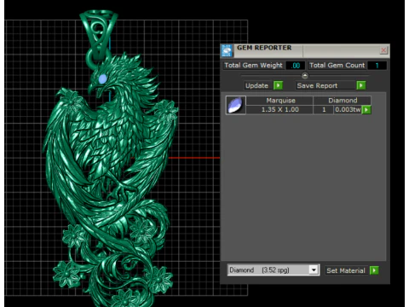This screenshot has width=409, height=307.
Task: Click the Total Gem Weight label
Action: pos(253,66)
